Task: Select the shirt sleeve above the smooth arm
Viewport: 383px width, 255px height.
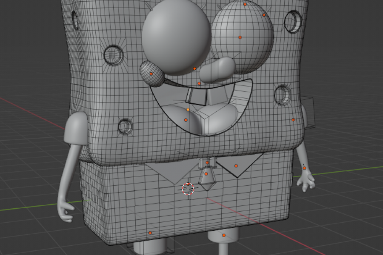Action: [76, 128]
